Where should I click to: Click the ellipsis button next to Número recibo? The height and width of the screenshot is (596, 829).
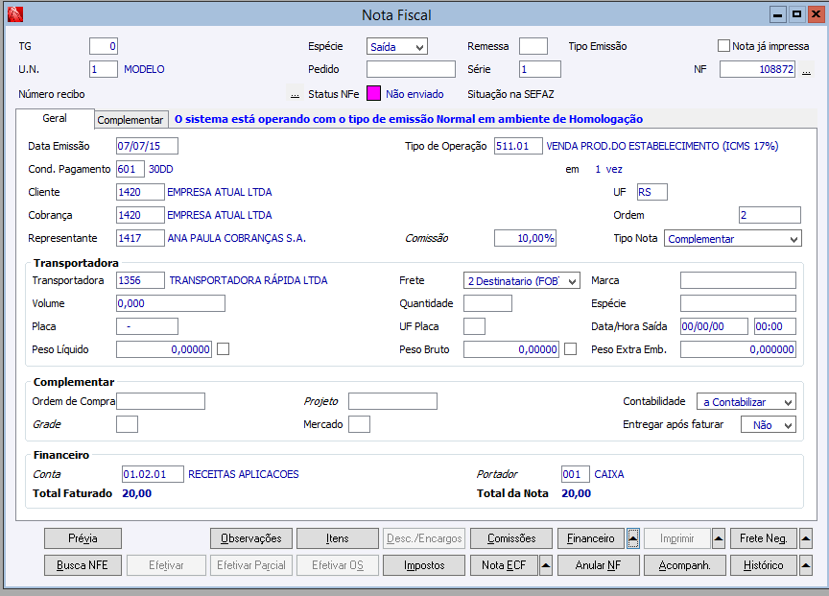(x=295, y=94)
